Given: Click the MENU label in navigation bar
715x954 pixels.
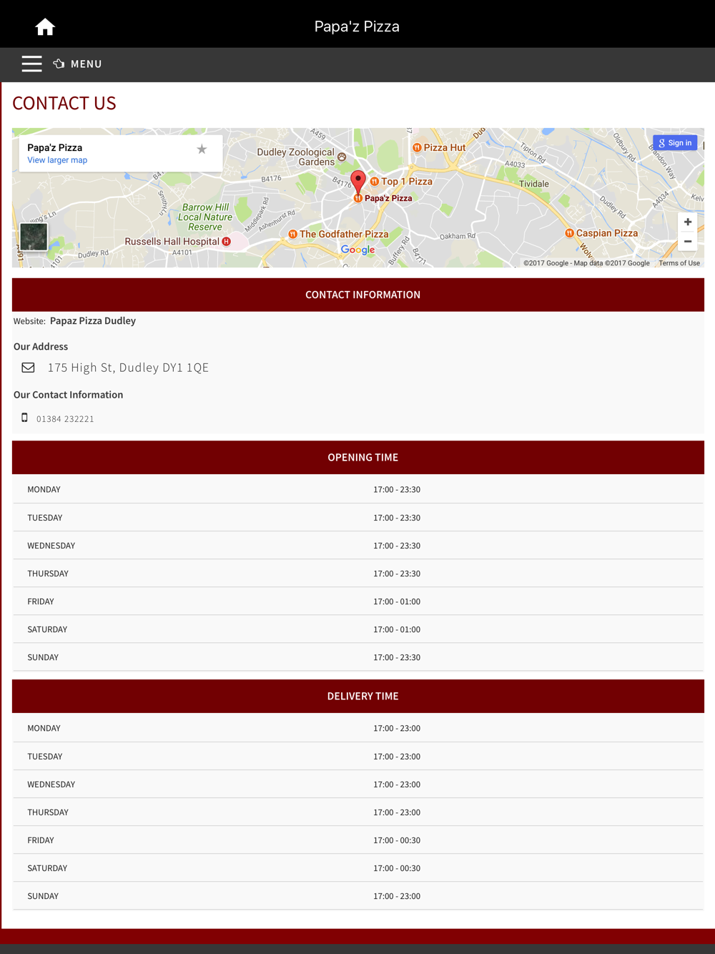Looking at the screenshot, I should coord(87,64).
